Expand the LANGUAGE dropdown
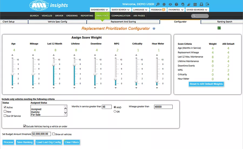 [x=140, y=10]
